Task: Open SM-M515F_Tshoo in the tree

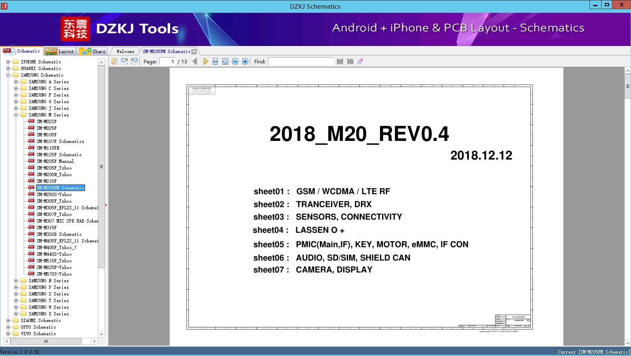Action: (x=54, y=261)
